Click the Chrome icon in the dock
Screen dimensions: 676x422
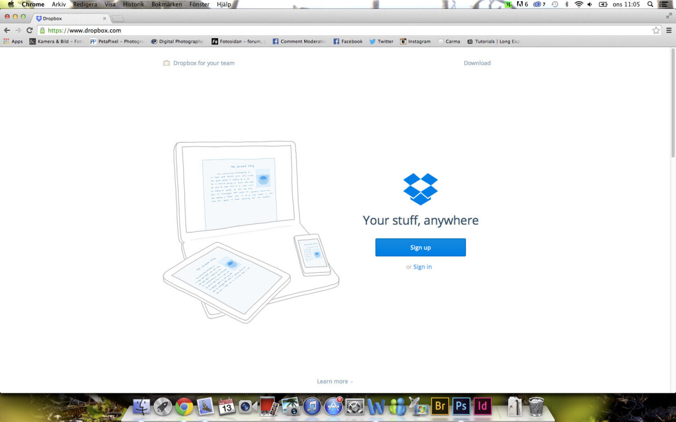pyautogui.click(x=184, y=406)
